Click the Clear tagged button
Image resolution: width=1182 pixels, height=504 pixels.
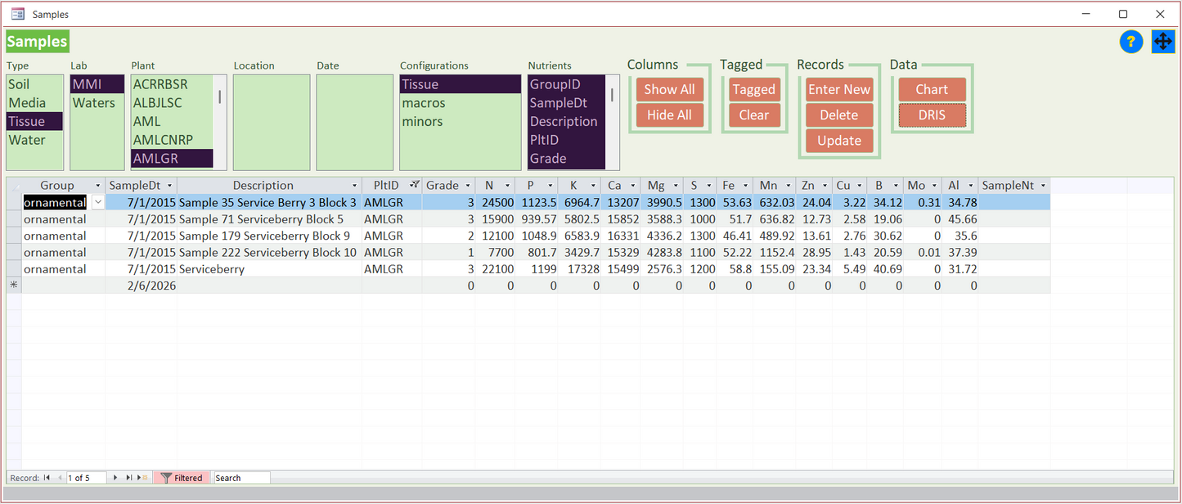(753, 115)
